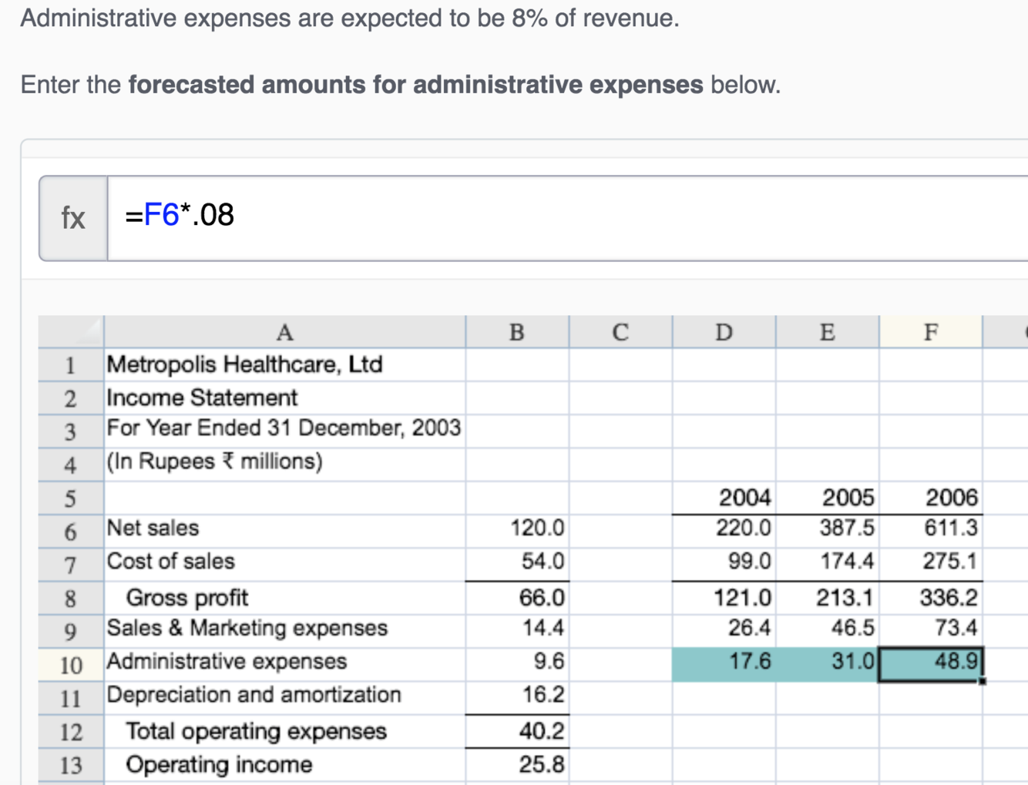Select column E header

pos(827,332)
